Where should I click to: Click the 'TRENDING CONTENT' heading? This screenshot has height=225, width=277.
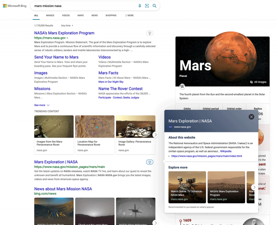click(x=47, y=111)
